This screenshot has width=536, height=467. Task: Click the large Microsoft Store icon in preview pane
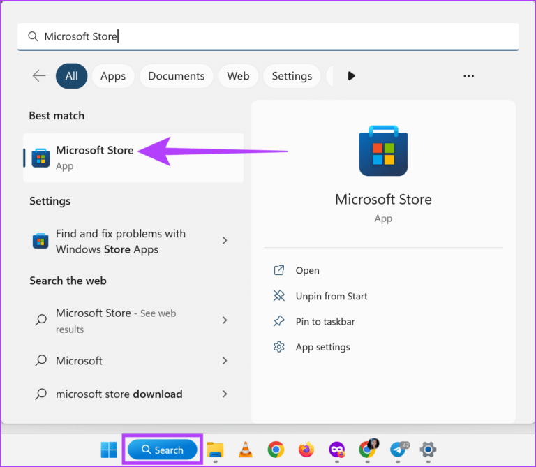[383, 151]
